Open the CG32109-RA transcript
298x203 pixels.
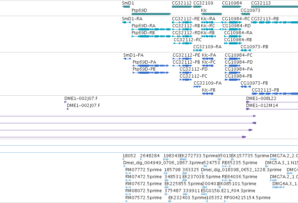[208, 47]
